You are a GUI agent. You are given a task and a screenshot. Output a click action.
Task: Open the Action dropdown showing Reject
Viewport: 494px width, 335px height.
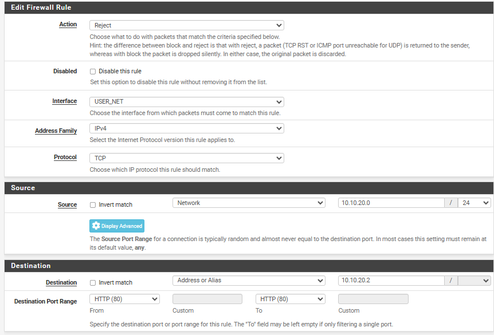(186, 25)
